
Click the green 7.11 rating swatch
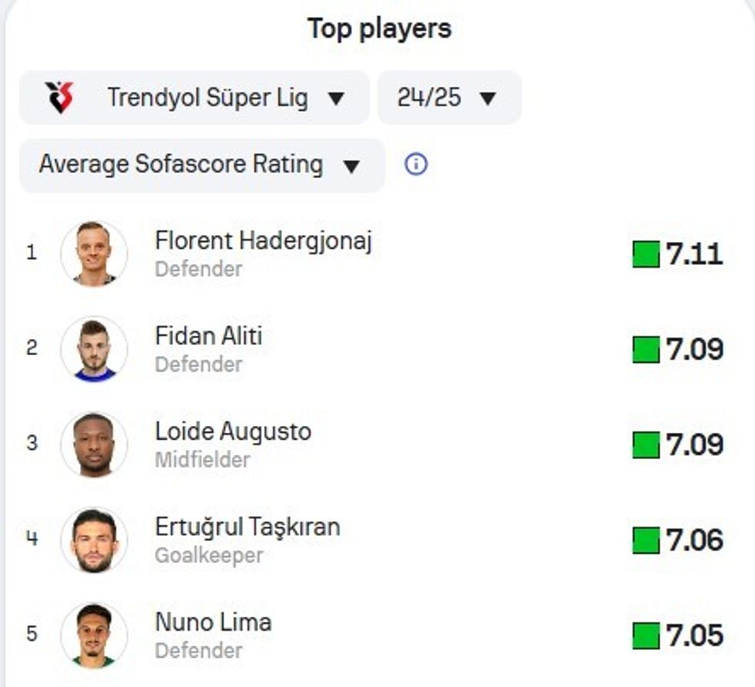tap(646, 254)
